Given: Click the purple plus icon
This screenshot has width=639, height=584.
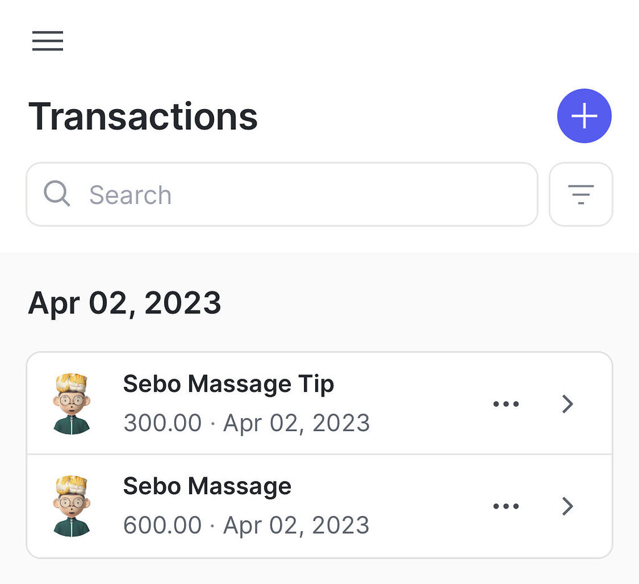Looking at the screenshot, I should (x=584, y=115).
